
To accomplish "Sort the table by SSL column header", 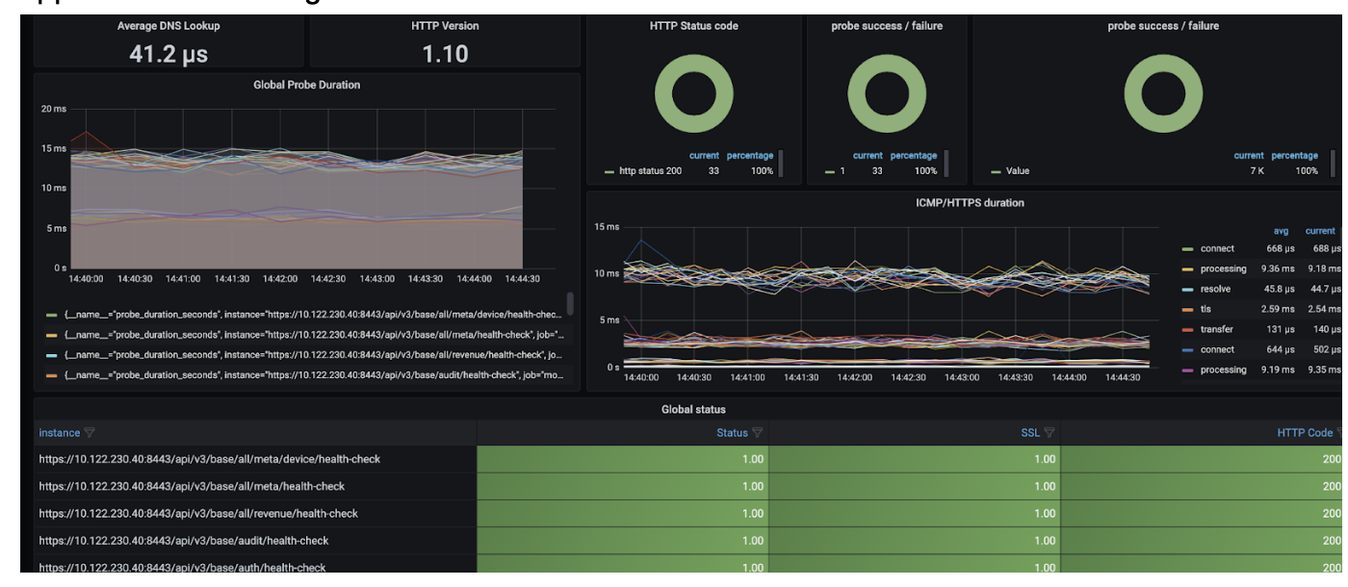I will 1030,433.
